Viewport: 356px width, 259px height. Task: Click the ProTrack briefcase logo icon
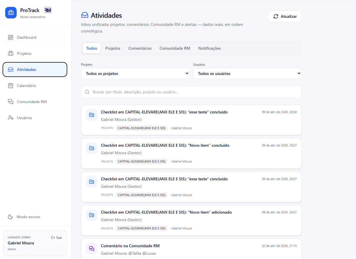point(11,13)
